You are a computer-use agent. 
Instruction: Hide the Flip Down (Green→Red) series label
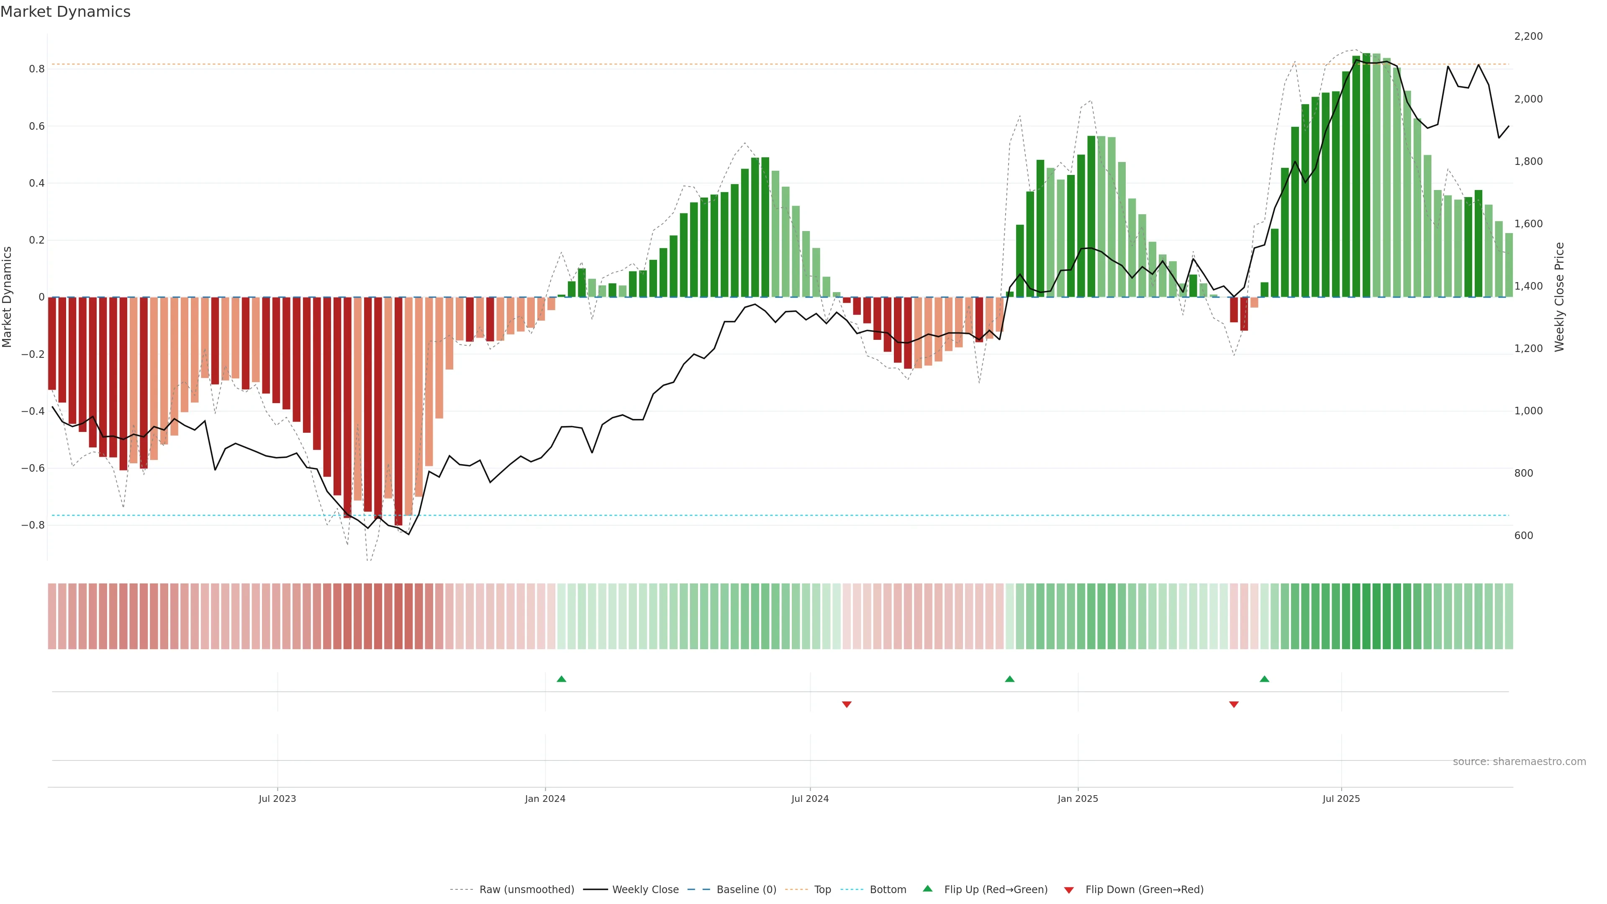point(1144,890)
